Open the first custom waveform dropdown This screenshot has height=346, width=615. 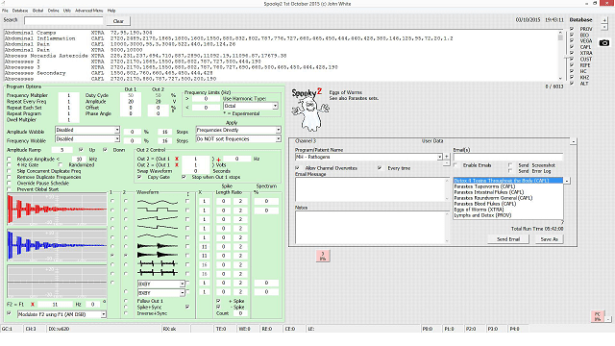[182, 284]
